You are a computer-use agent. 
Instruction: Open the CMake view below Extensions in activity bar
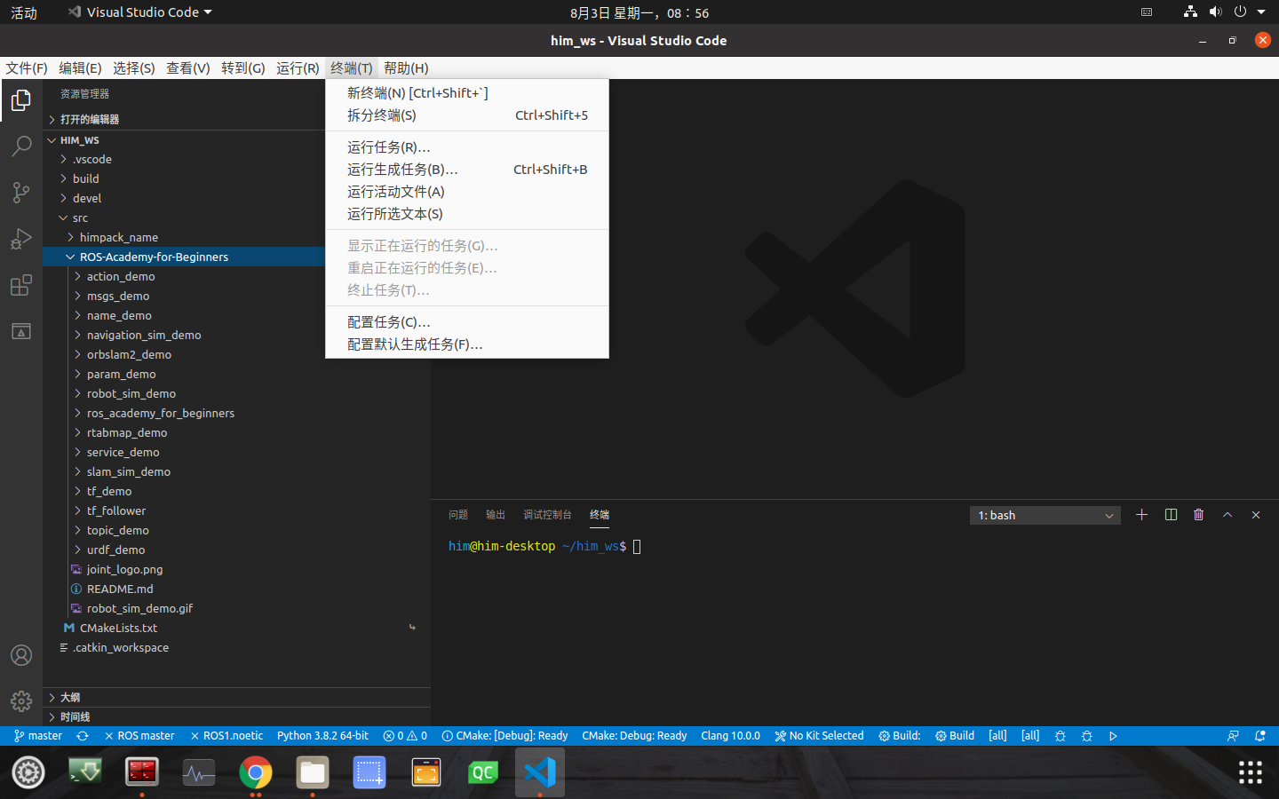point(21,331)
